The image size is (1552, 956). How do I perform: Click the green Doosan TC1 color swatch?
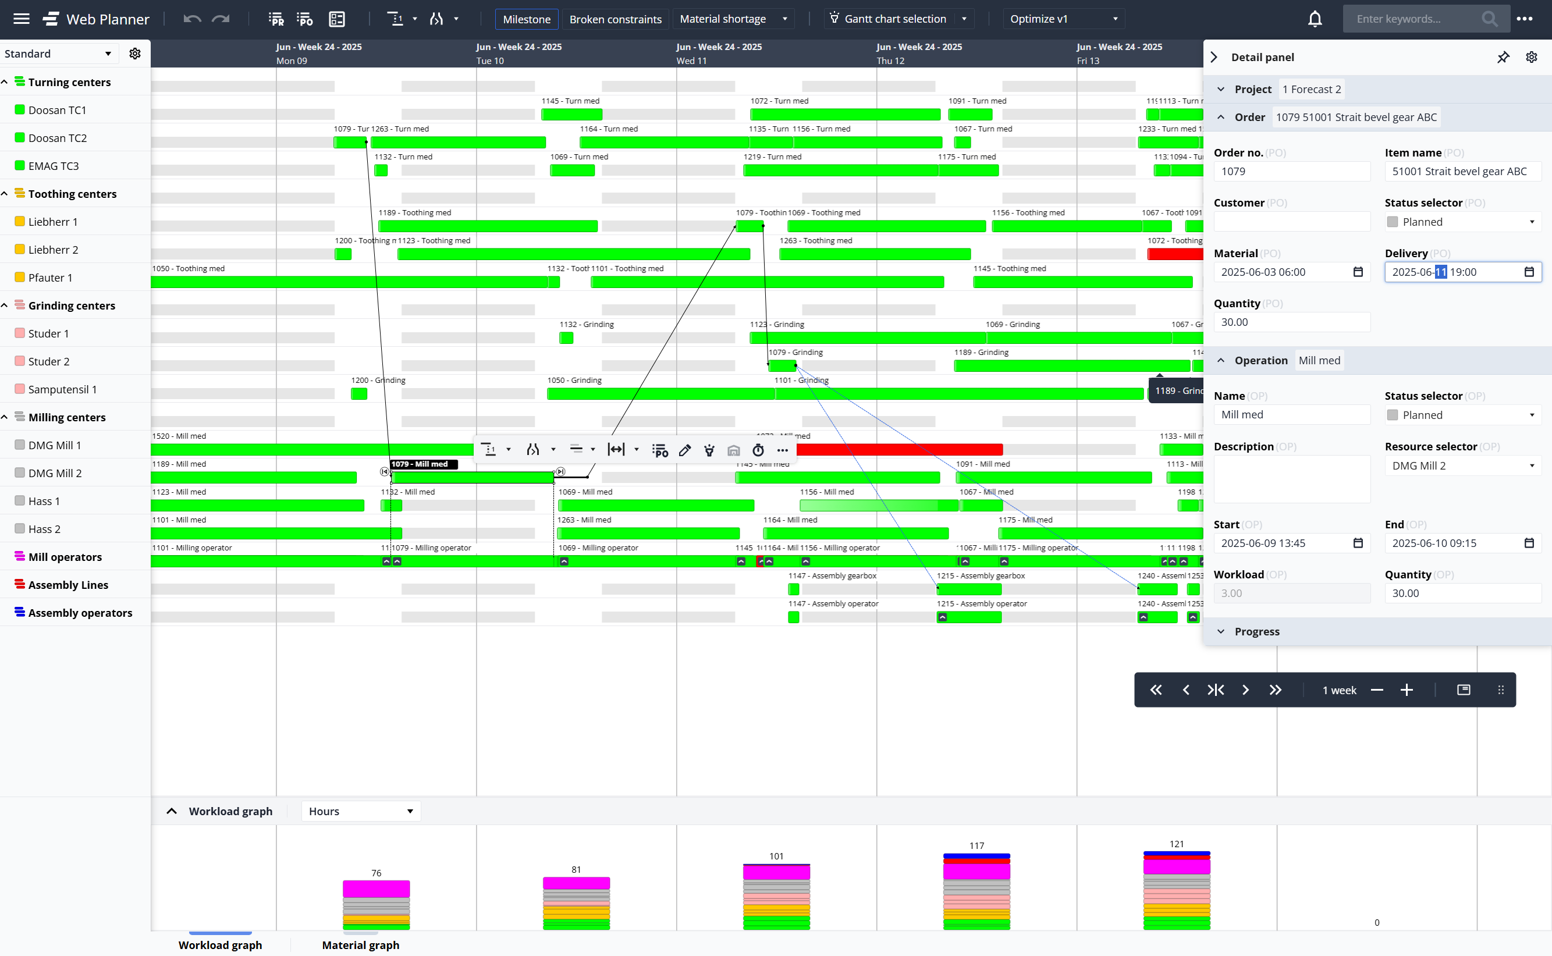coord(20,110)
